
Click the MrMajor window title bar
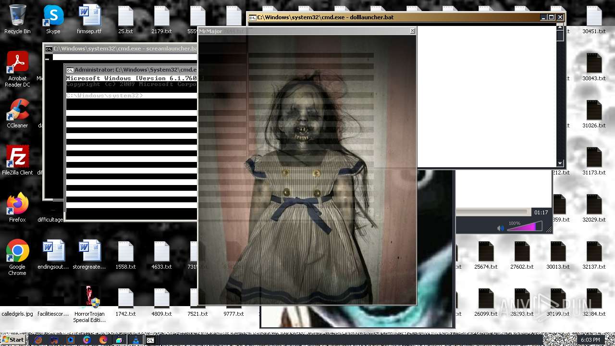coord(307,31)
